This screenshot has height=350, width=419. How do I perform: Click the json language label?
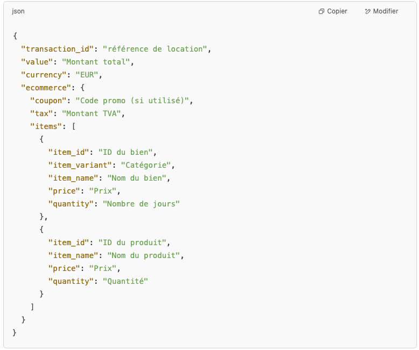(x=18, y=11)
